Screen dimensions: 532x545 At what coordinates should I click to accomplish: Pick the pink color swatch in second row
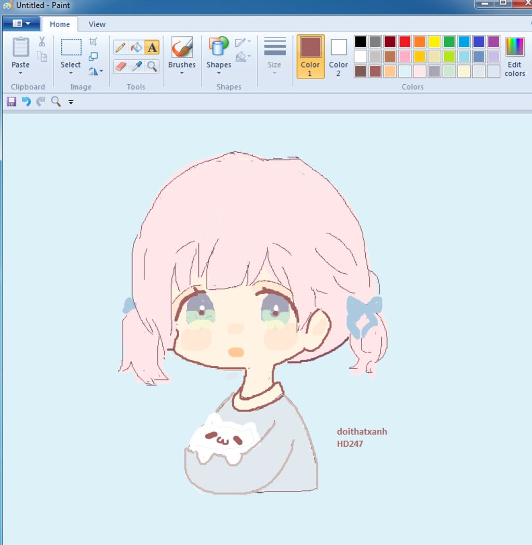pyautogui.click(x=405, y=56)
